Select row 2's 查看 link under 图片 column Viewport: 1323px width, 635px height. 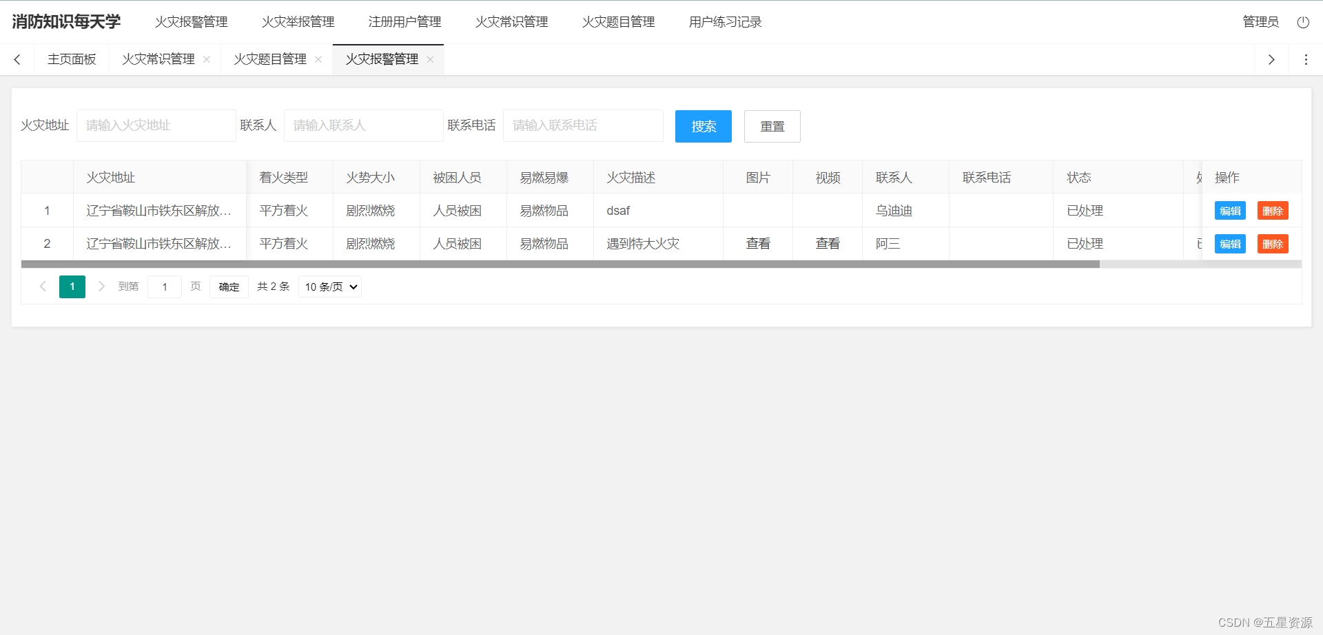(x=757, y=243)
